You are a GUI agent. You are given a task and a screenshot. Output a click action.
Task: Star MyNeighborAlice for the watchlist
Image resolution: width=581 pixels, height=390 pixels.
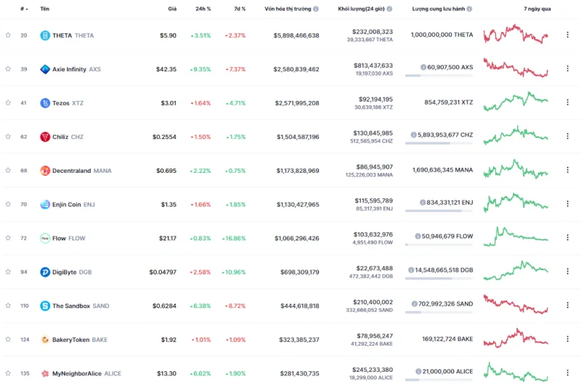click(x=8, y=373)
